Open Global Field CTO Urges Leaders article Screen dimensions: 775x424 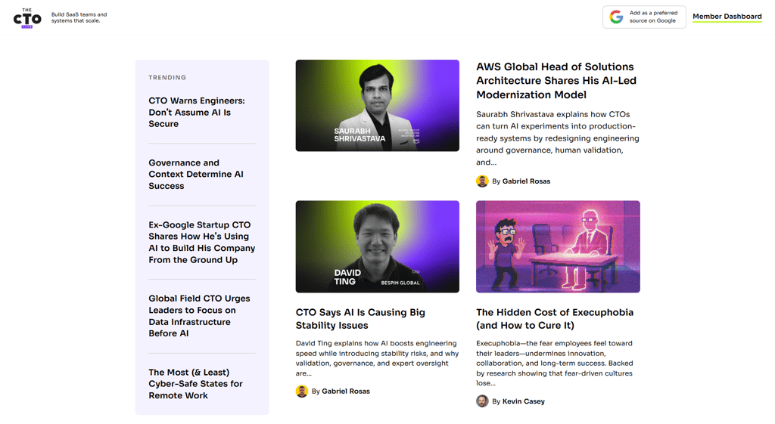pyautogui.click(x=199, y=316)
